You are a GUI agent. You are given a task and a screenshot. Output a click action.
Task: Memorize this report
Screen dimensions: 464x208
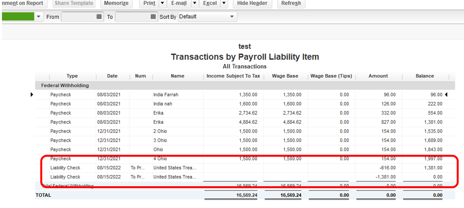point(116,3)
